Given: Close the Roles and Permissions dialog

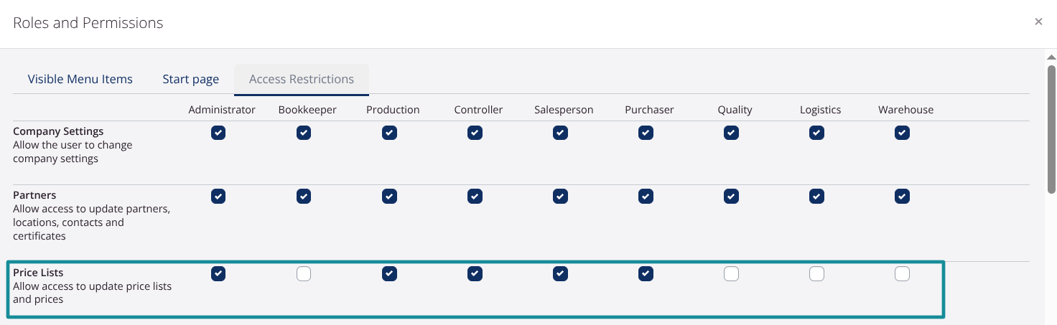Looking at the screenshot, I should (x=1038, y=22).
